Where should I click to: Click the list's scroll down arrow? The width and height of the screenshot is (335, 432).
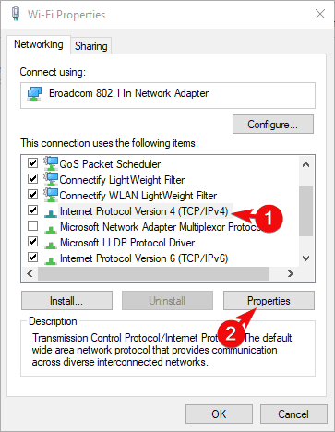305,258
